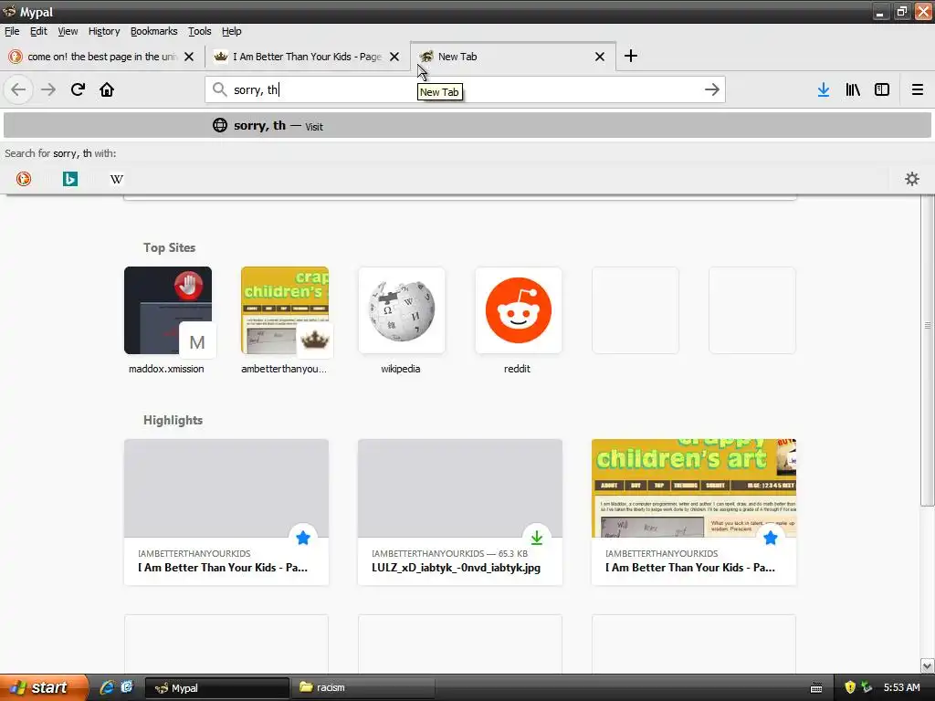935x701 pixels.
Task: Open the View menu
Action: click(68, 31)
